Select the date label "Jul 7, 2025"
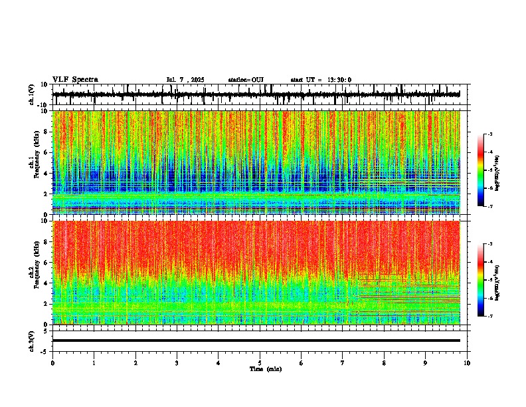Image resolution: width=526 pixels, height=407 pixels. click(x=185, y=80)
